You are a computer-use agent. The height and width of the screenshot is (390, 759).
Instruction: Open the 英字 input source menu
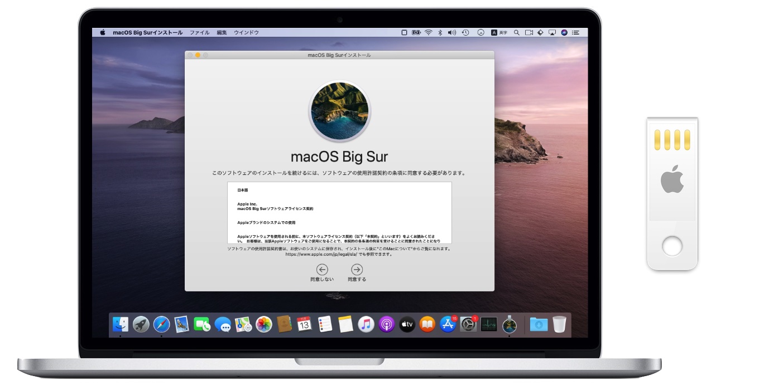499,32
